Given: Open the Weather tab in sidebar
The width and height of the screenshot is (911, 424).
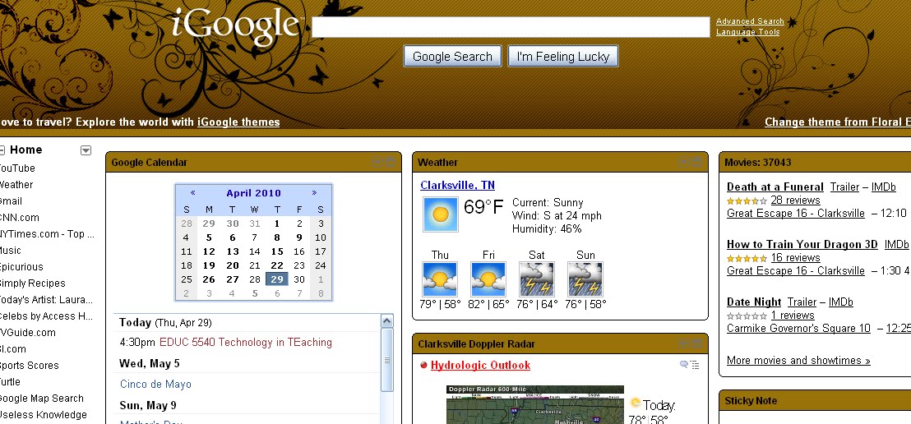Looking at the screenshot, I should click(x=16, y=185).
